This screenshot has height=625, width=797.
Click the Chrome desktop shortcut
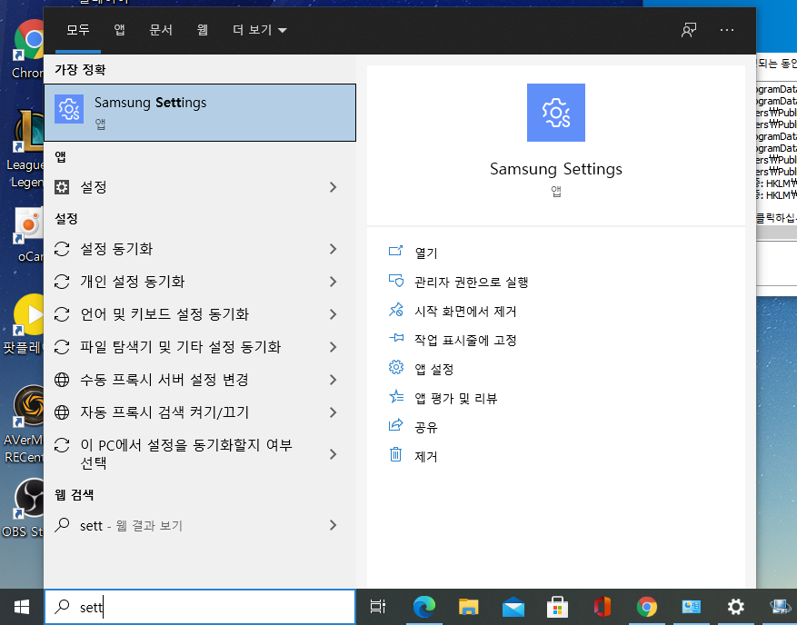click(x=28, y=48)
